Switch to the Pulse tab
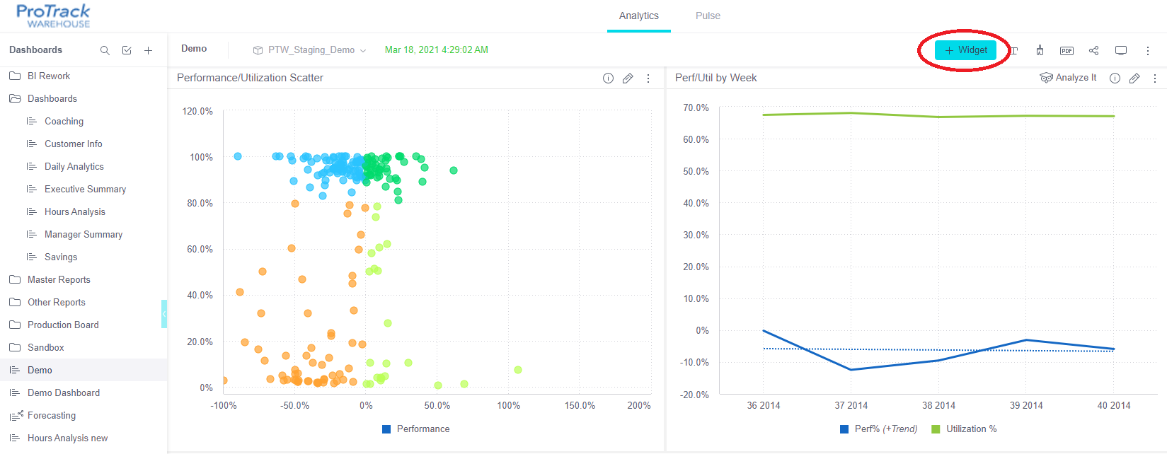The height and width of the screenshot is (454, 1167). [708, 16]
